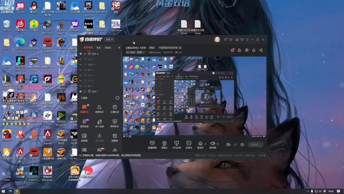Click the taskbar clock showing 16:02

[331, 191]
